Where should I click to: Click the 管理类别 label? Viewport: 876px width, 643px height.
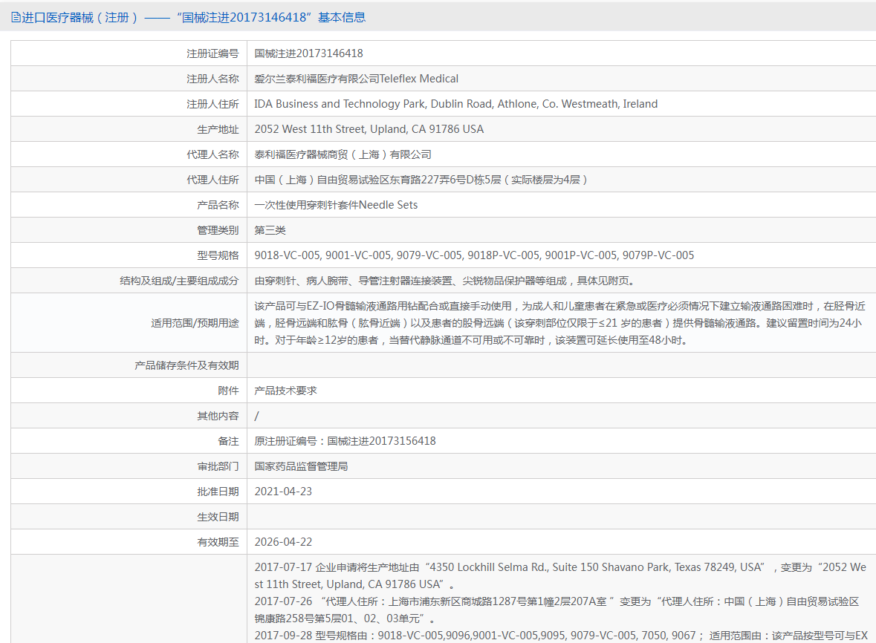218,230
